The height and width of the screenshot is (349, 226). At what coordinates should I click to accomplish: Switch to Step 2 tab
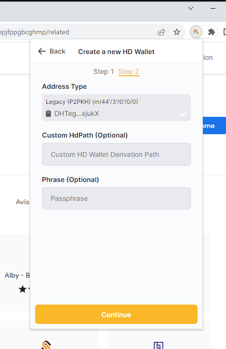pos(129,71)
